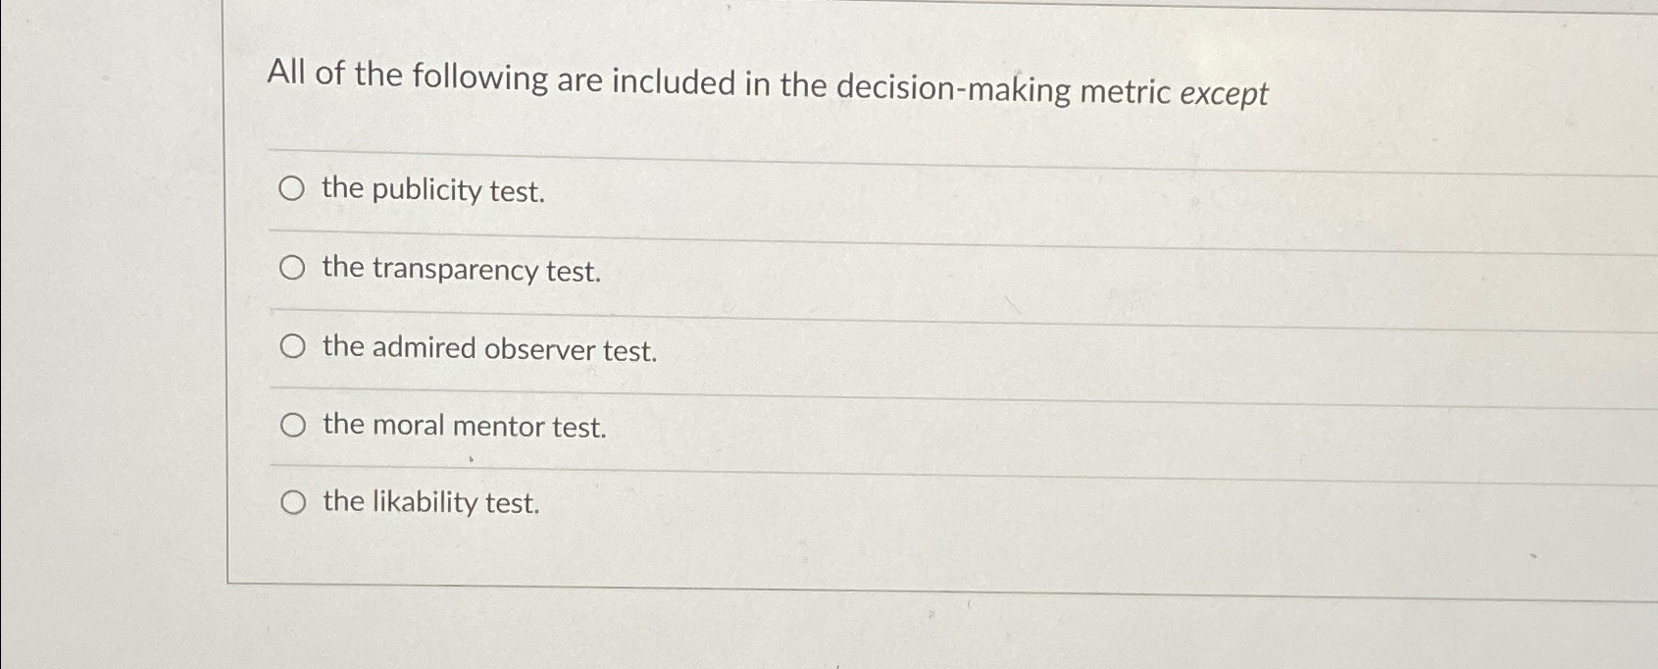
Task: Click the answer text 'the admired observer test.'
Action: 488,349
